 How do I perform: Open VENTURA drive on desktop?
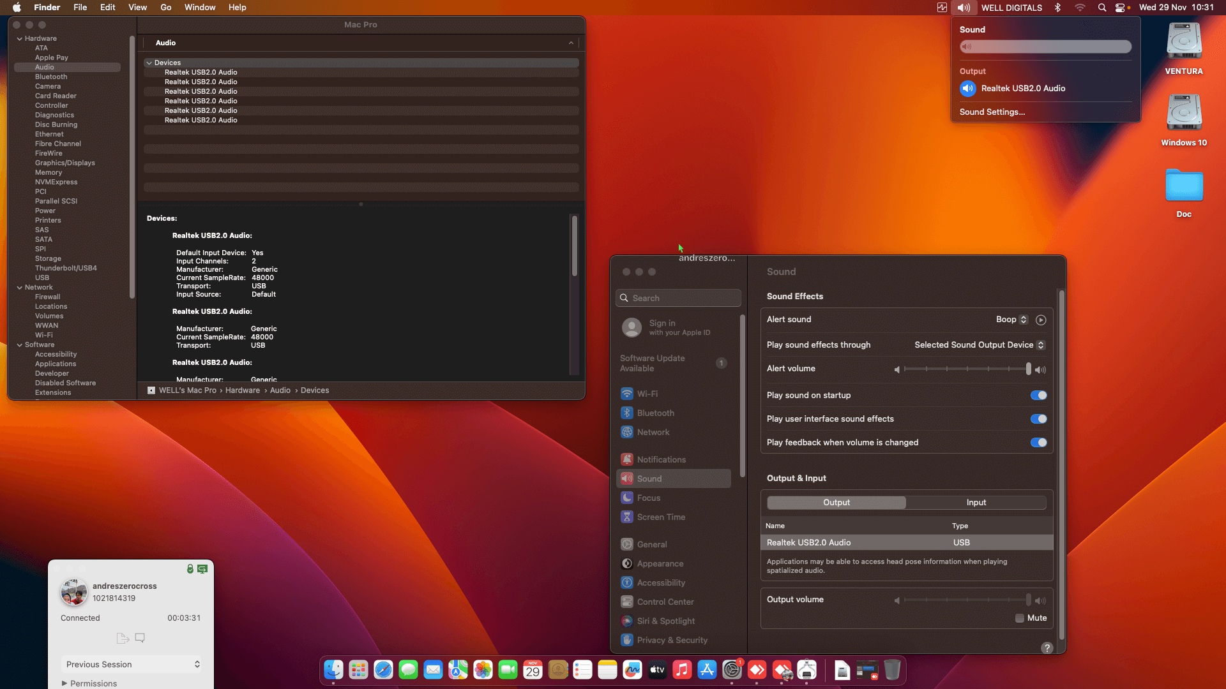pyautogui.click(x=1184, y=41)
